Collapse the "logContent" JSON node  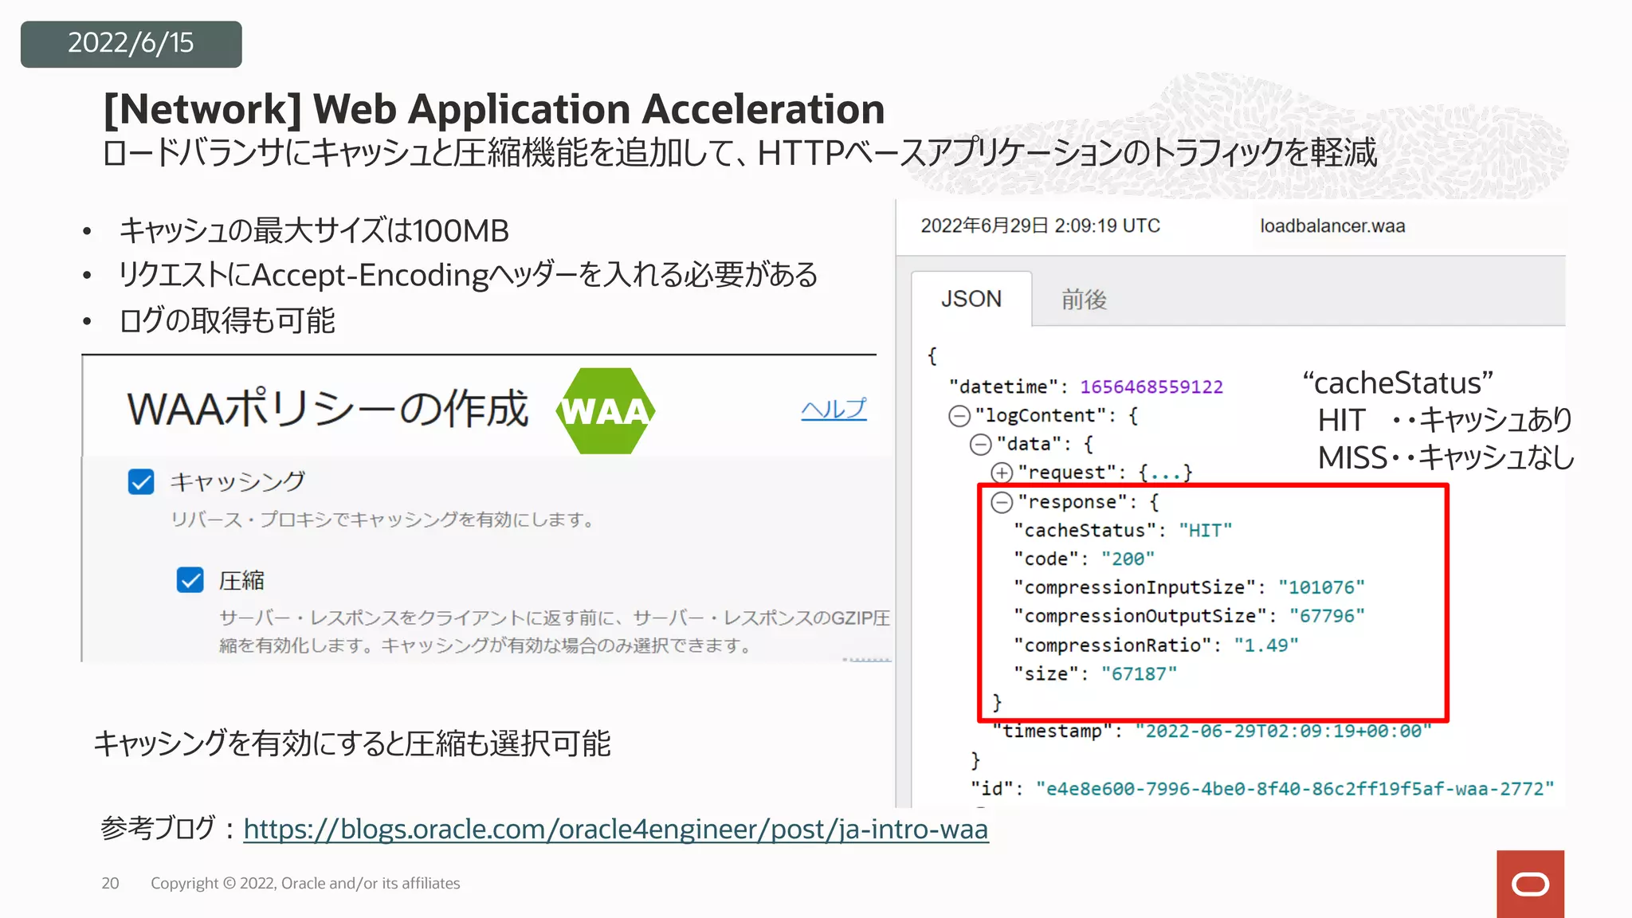point(959,416)
